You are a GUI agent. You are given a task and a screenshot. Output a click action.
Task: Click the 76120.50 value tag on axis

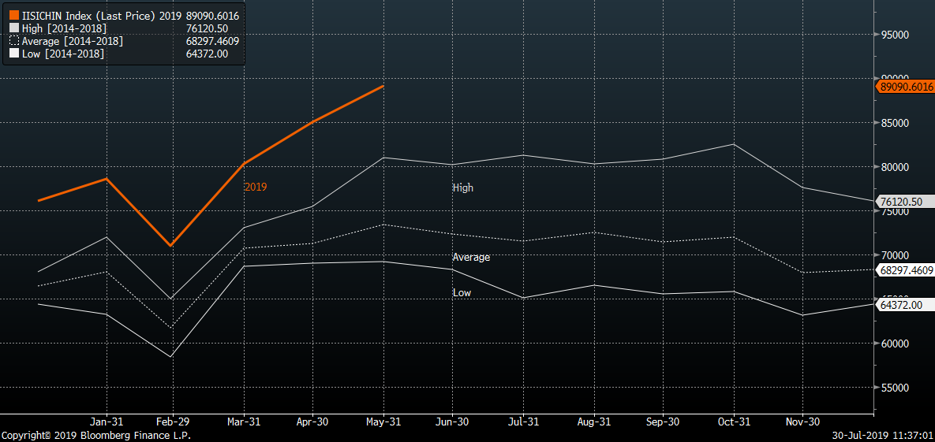[901, 202]
